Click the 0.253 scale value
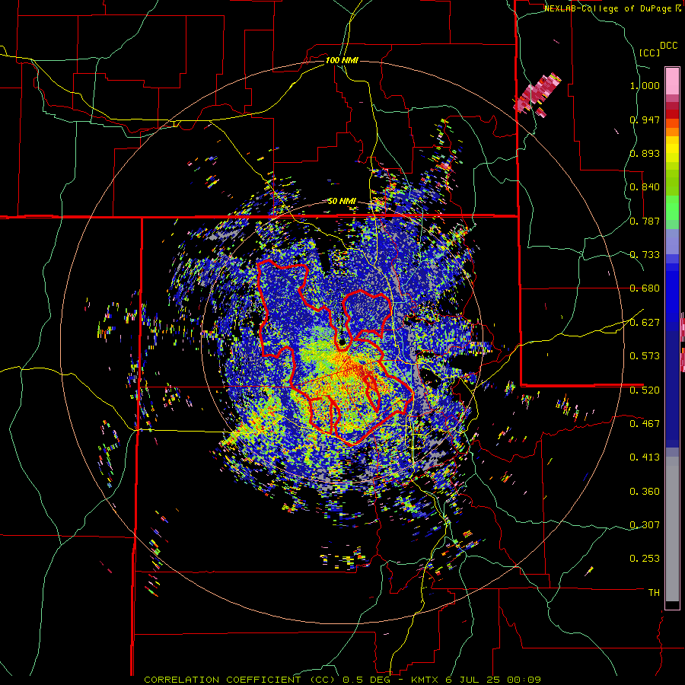Image resolution: width=685 pixels, height=685 pixels. 645,559
